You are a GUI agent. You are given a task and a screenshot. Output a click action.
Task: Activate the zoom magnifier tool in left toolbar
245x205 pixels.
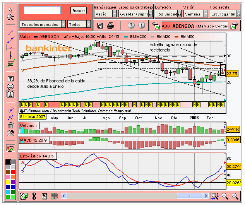pyautogui.click(x=10, y=17)
